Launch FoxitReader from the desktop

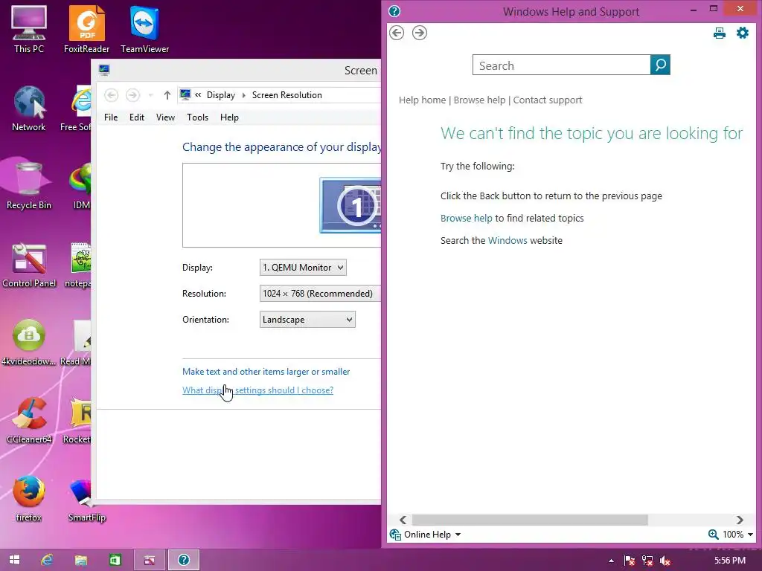coord(86,28)
